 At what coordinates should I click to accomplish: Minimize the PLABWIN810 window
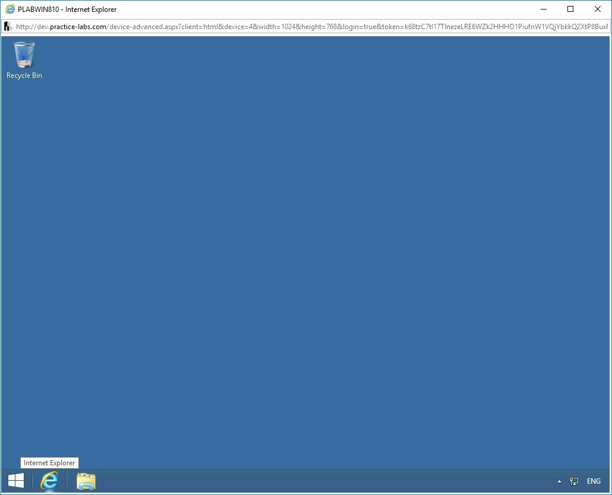[543, 9]
